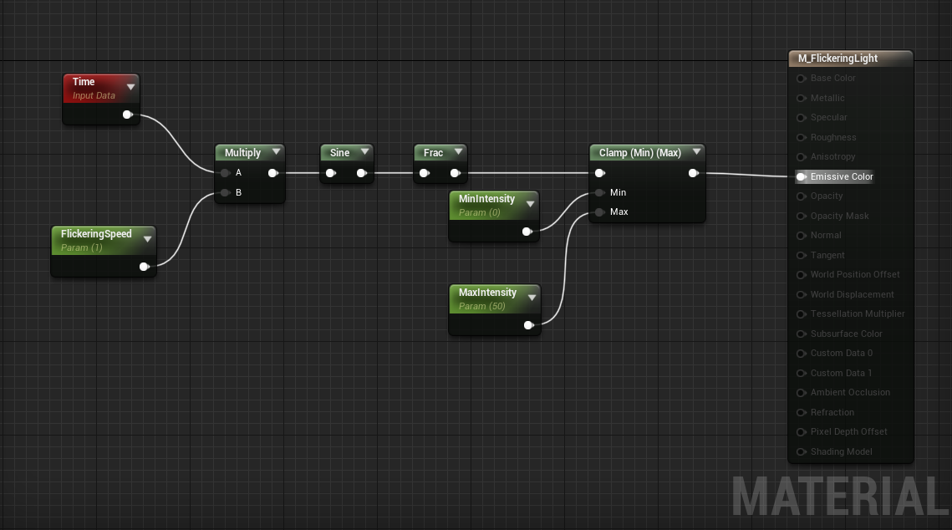Click the Clamp node Max input pin
Viewport: 952px width, 530px height.
pos(600,211)
